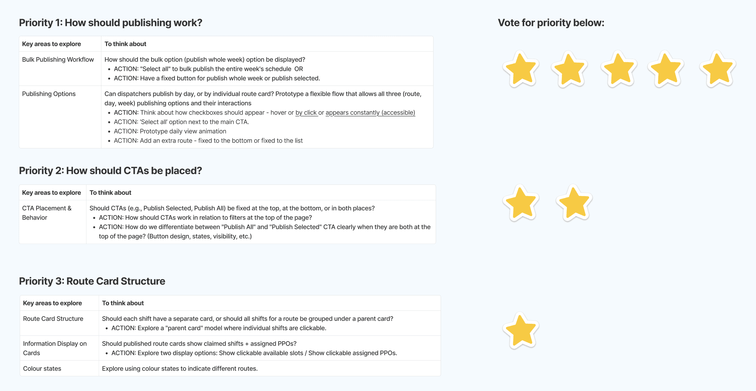The width and height of the screenshot is (756, 391).
Task: Select the "Route Card Structure" row label cell
Action: click(x=60, y=323)
